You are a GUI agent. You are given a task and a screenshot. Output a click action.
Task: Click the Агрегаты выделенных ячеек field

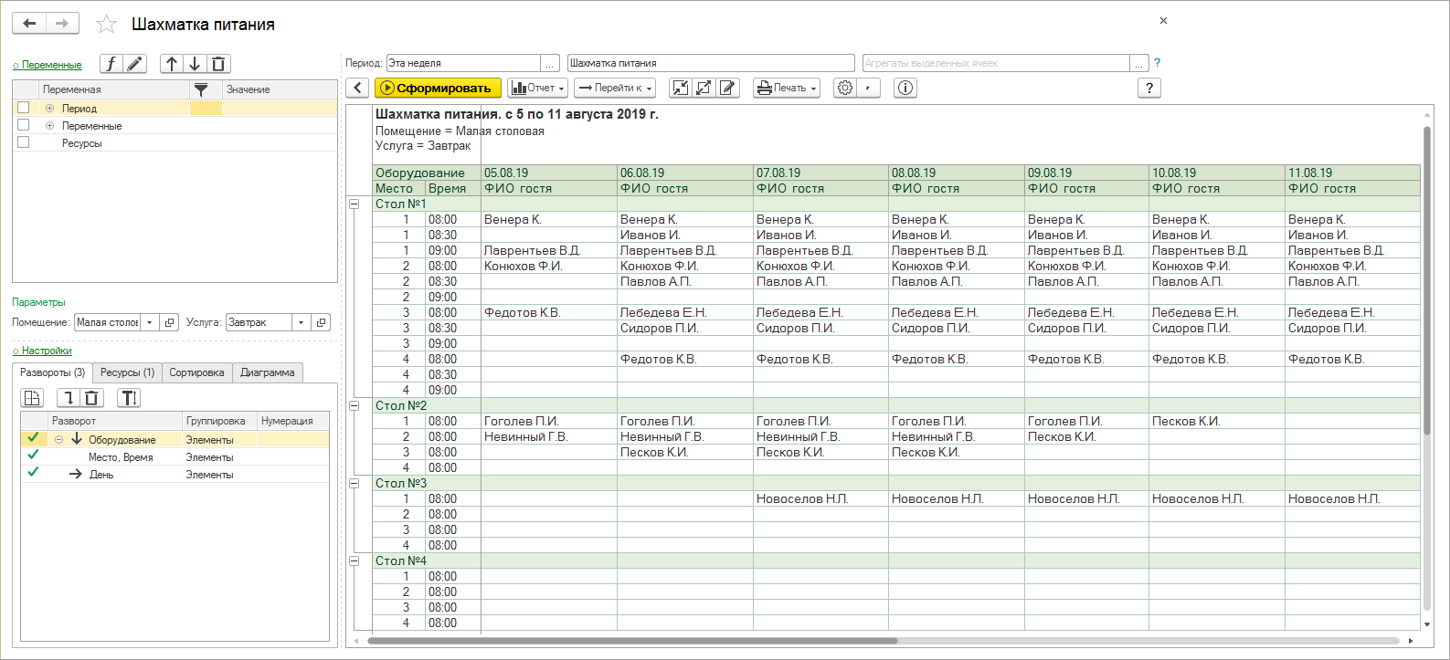tap(996, 63)
